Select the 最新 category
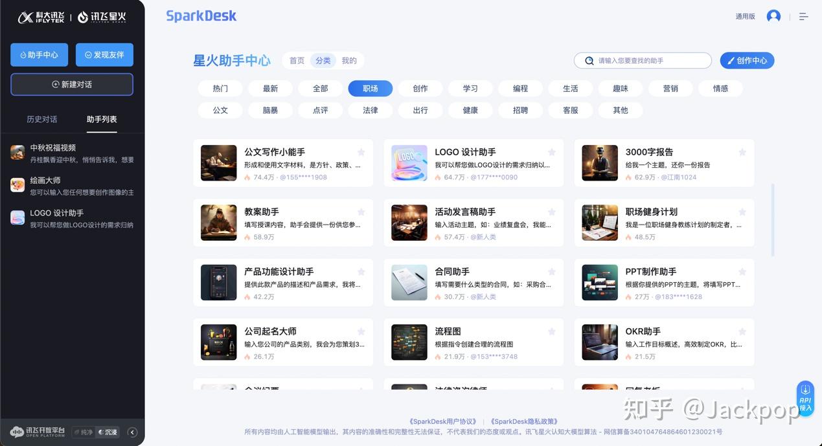 [x=270, y=89]
